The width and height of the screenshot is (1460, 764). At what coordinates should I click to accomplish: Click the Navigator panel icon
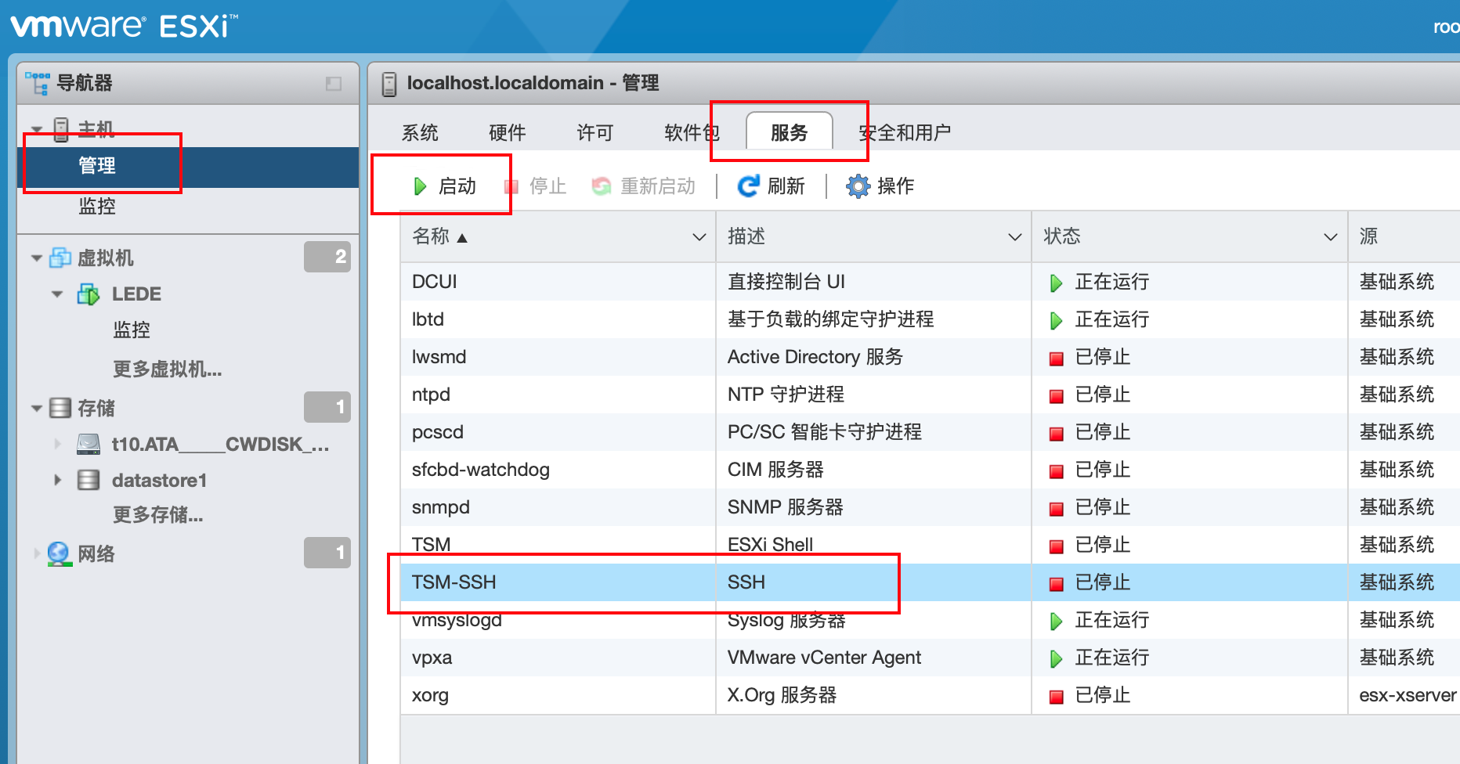pyautogui.click(x=37, y=83)
